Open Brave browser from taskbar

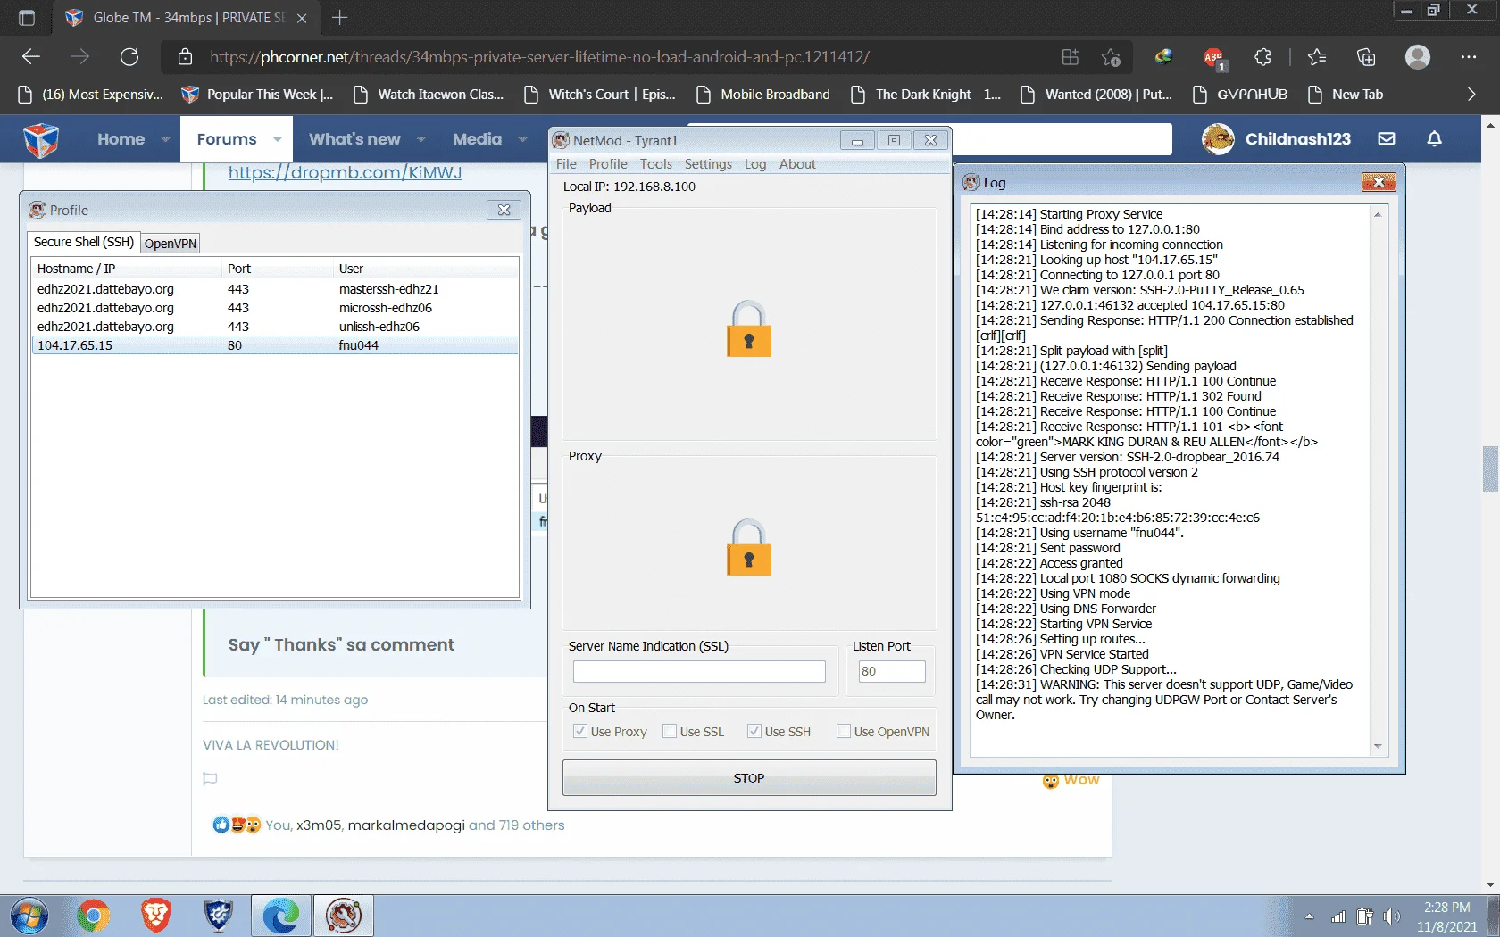[155, 916]
